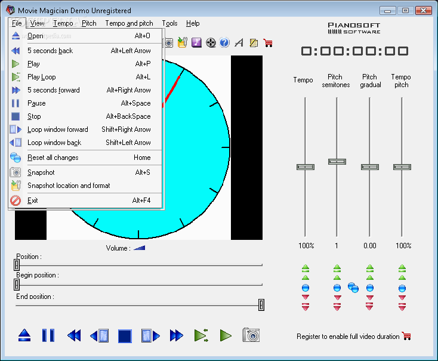Click Pitch semitones reset blue ball
Screen dimensions: 438x361
point(337,288)
